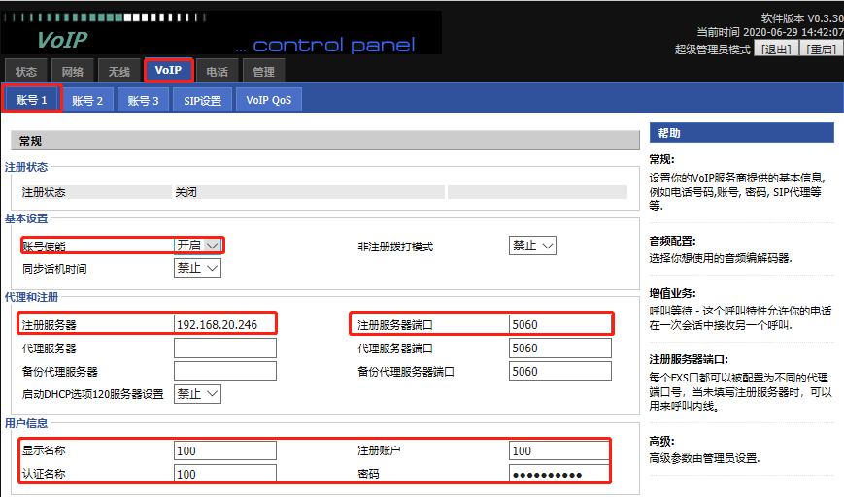Open the 管理 tab
Viewport: 844px width, 497px height.
coord(263,71)
